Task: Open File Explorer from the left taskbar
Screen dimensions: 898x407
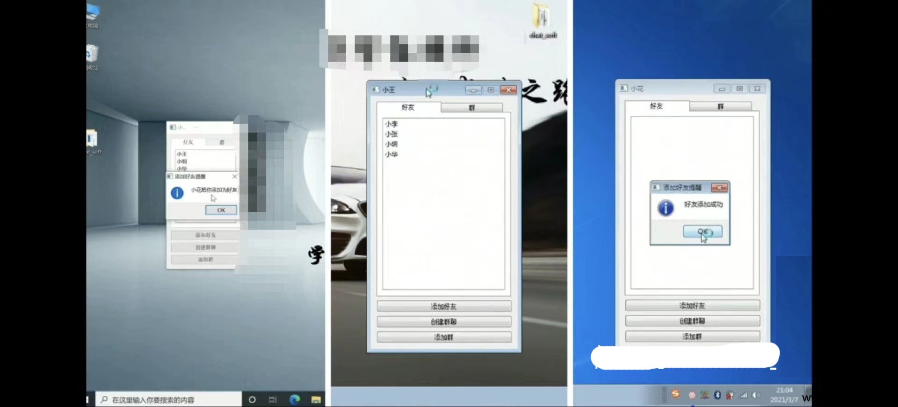Action: coord(316,400)
